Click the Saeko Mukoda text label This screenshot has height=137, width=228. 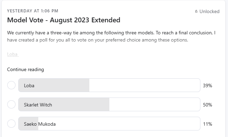coord(40,124)
